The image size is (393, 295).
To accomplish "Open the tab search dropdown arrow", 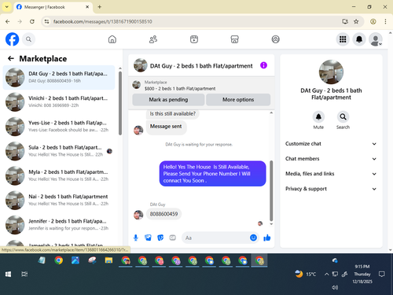I will click(7, 7).
